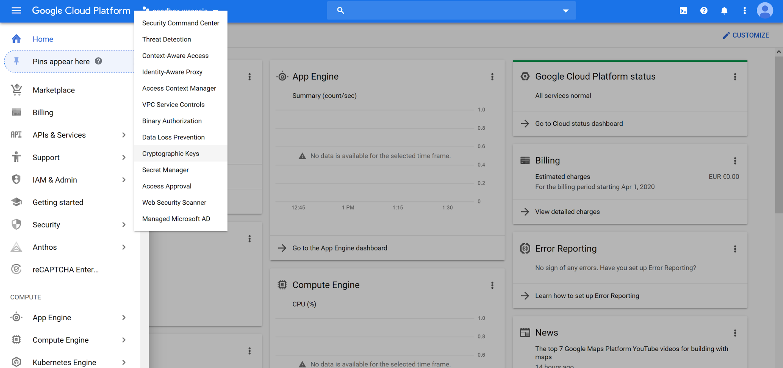Viewport: 783px width, 368px height.
Task: Open Error Reporting card options menu
Action: pos(735,249)
